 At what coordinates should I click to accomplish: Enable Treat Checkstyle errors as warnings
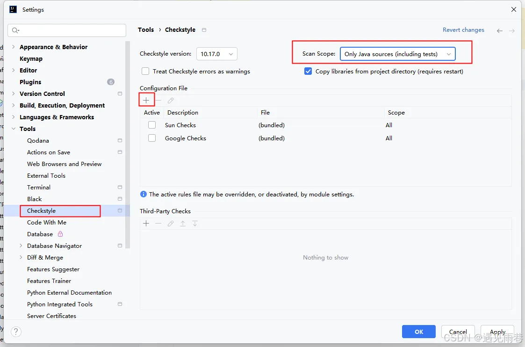tap(145, 71)
